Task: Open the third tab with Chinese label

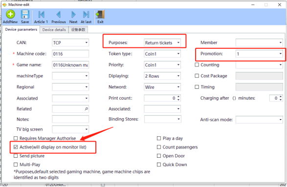Action: coord(78,30)
